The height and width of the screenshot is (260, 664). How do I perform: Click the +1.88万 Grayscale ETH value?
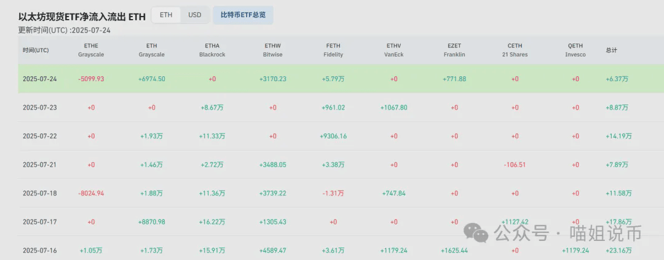(152, 193)
